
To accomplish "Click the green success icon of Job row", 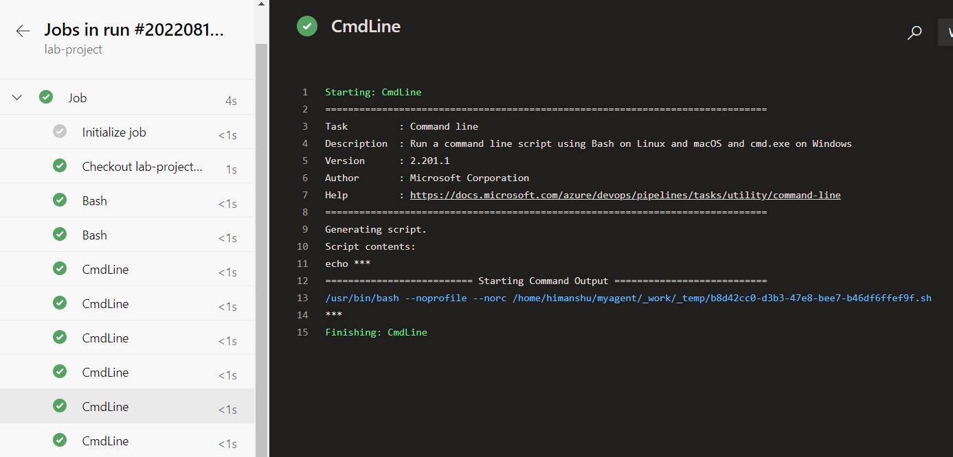I will [x=46, y=97].
